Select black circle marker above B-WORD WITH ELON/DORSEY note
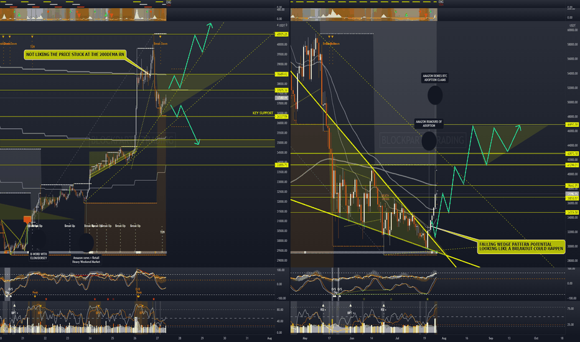 (38, 240)
